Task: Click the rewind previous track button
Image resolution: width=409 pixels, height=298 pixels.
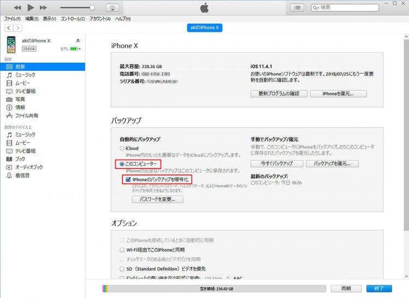Action: [x=17, y=8]
